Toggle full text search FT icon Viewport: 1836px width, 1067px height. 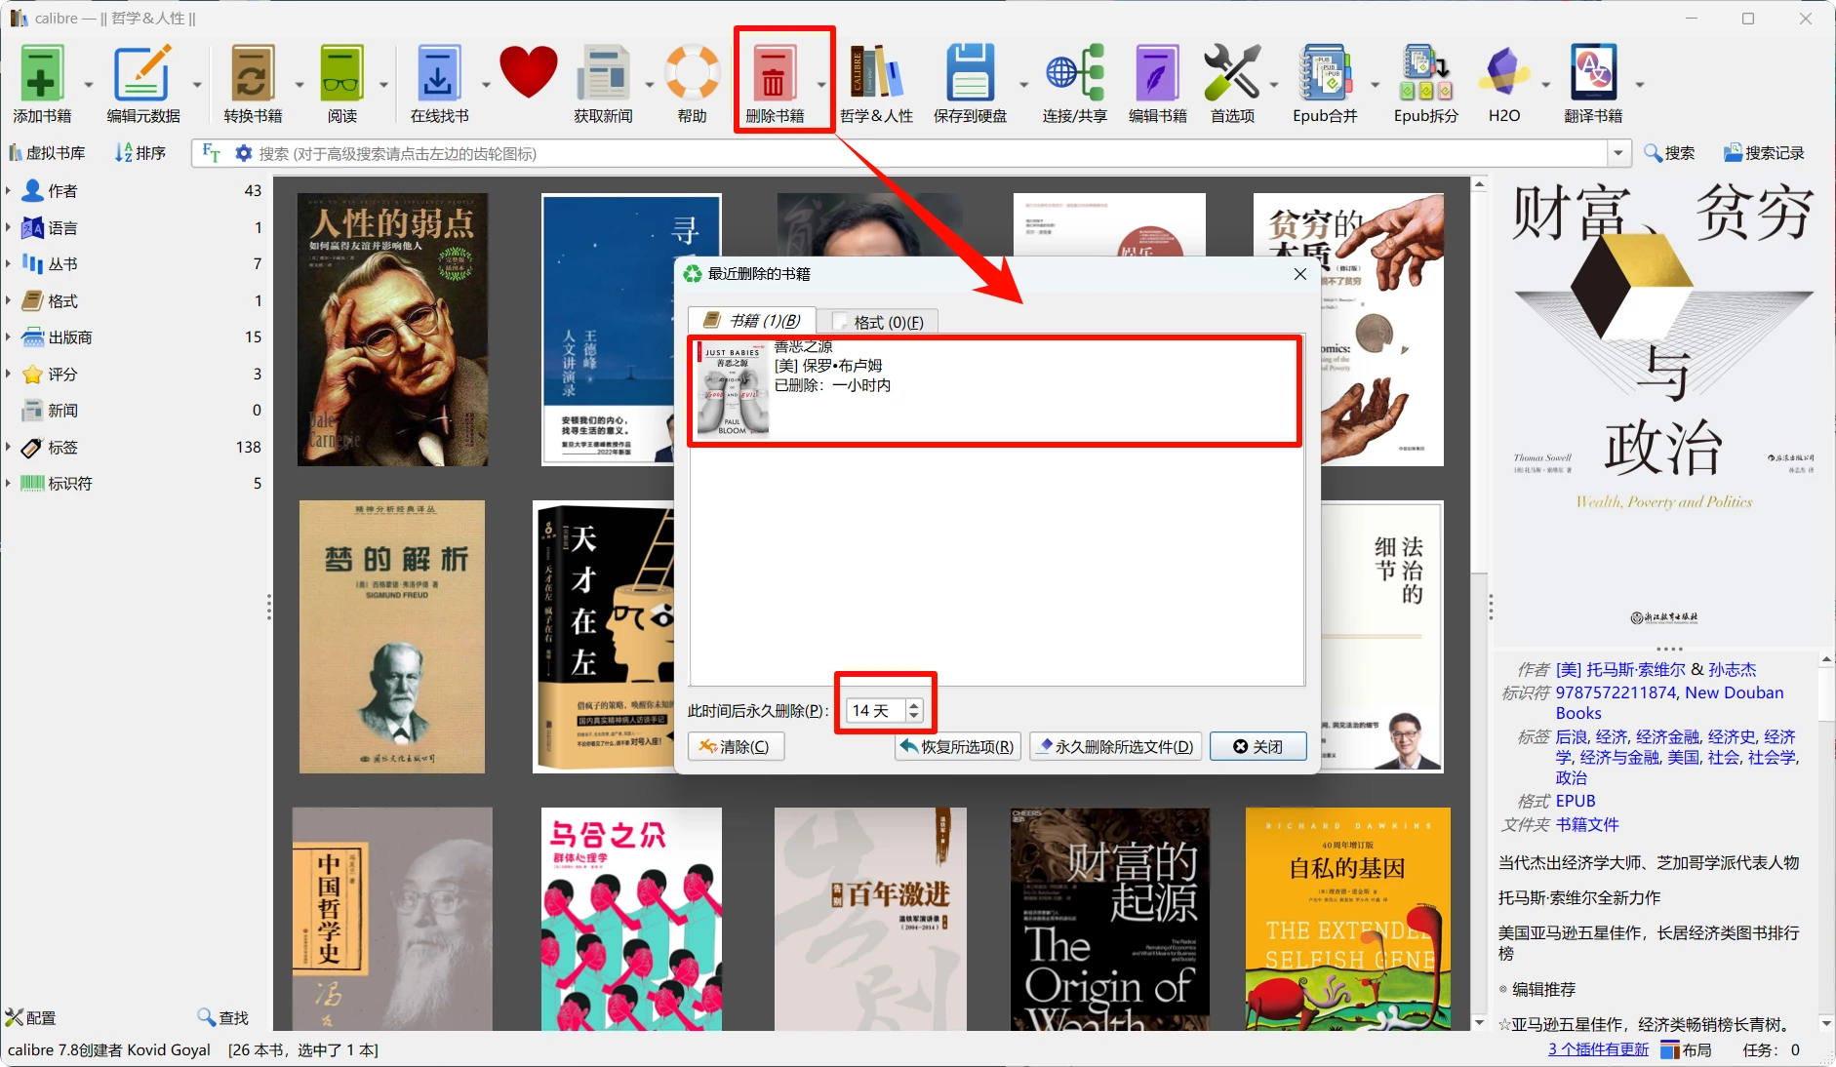(211, 153)
